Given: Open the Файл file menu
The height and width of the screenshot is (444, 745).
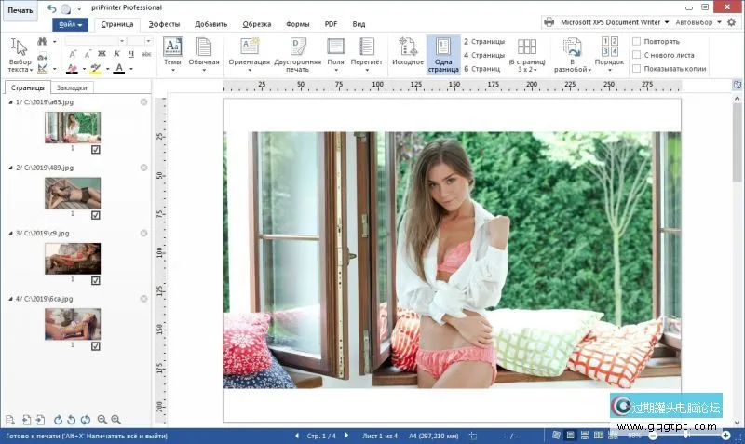Looking at the screenshot, I should pos(71,24).
